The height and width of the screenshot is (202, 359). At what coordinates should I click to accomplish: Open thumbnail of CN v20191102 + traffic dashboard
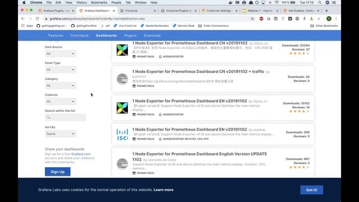122,79
